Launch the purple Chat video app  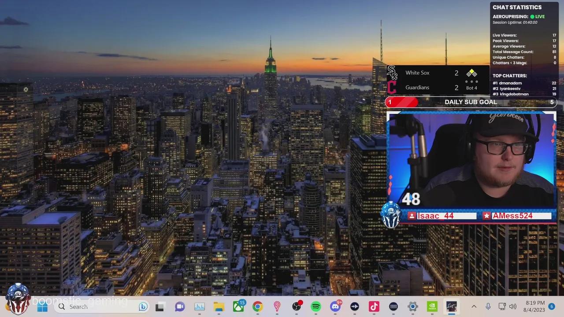tap(179, 306)
